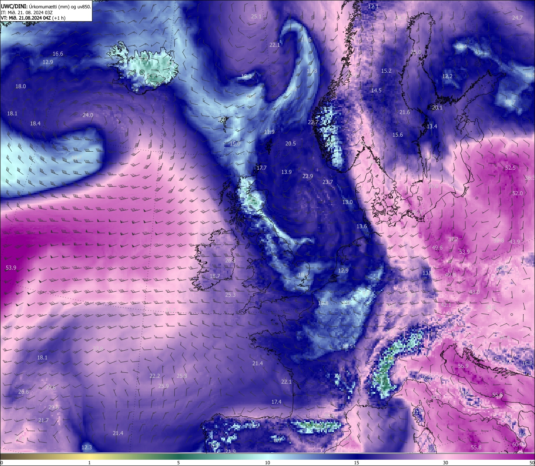Click the 13.4 value label

pyautogui.click(x=432, y=127)
